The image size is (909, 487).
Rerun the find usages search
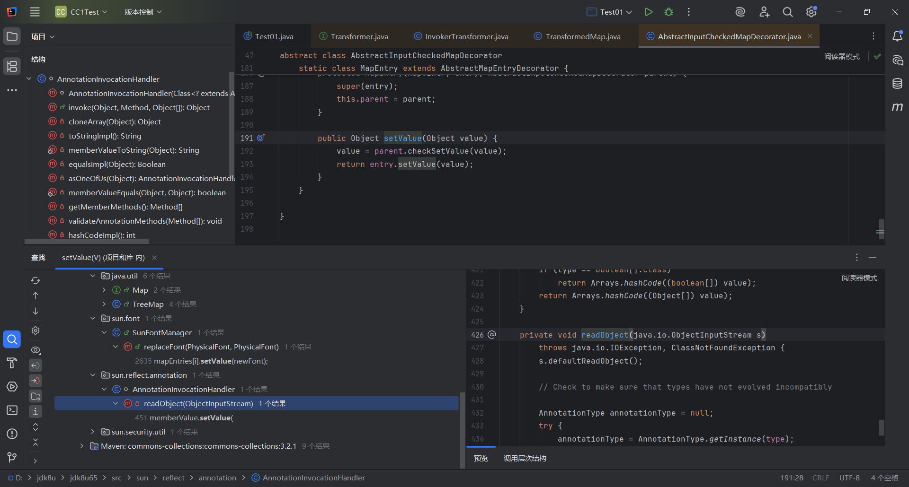coord(36,280)
